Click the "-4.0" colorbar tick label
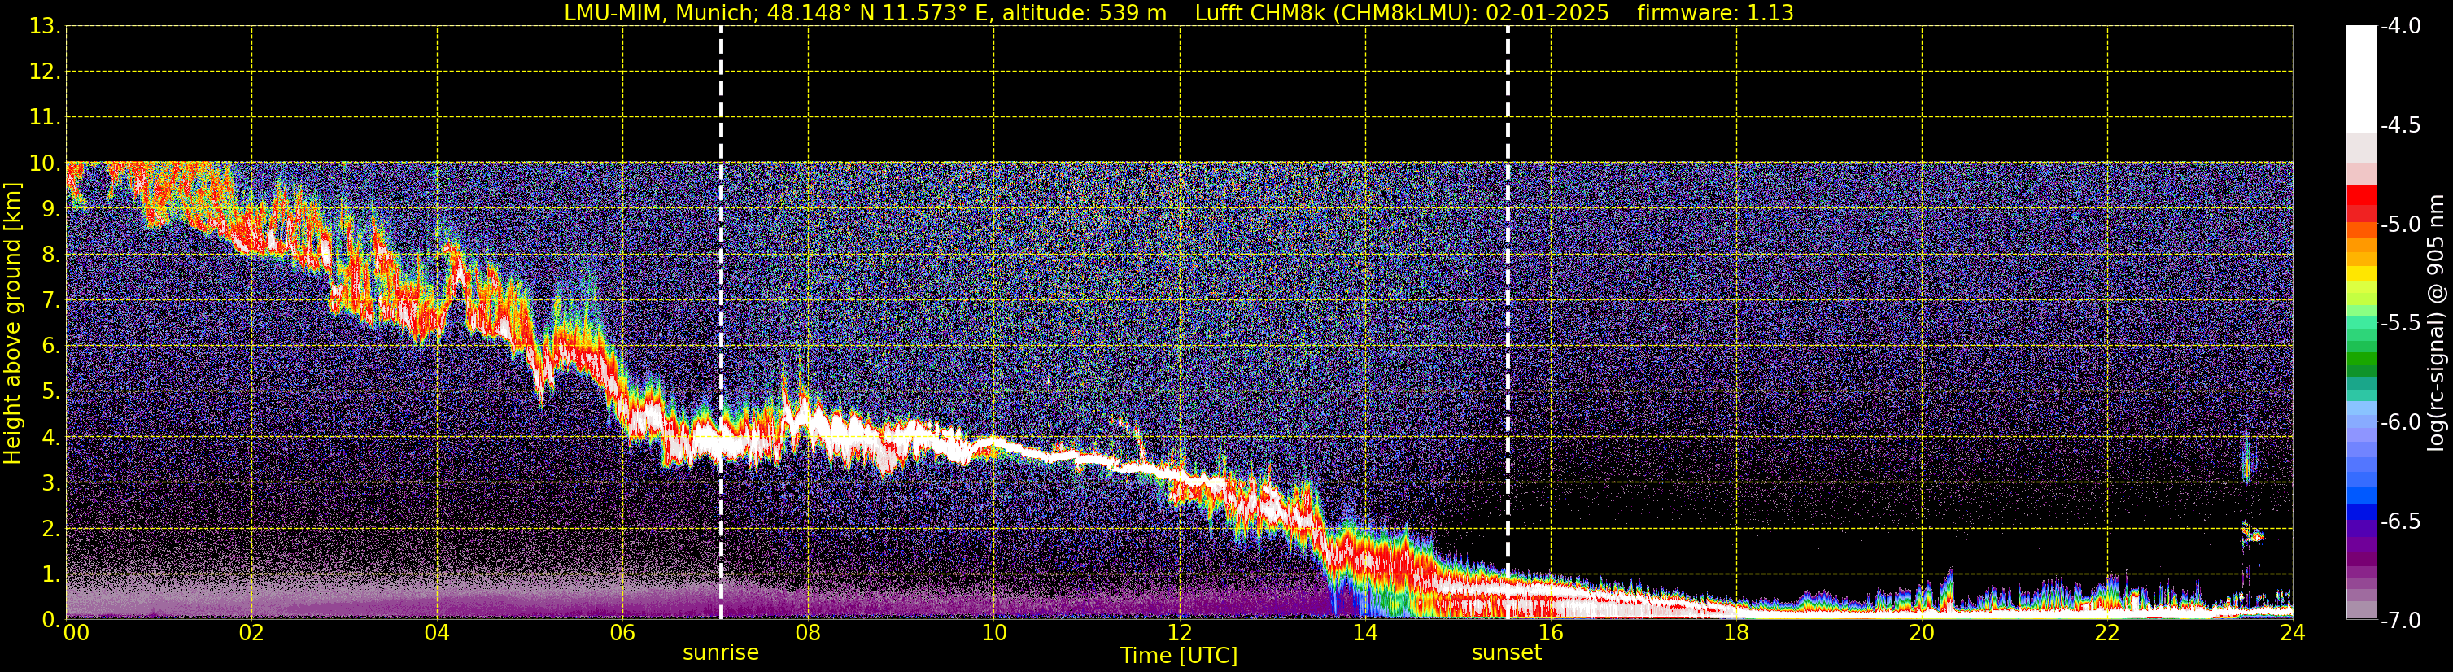 [x=2399, y=27]
